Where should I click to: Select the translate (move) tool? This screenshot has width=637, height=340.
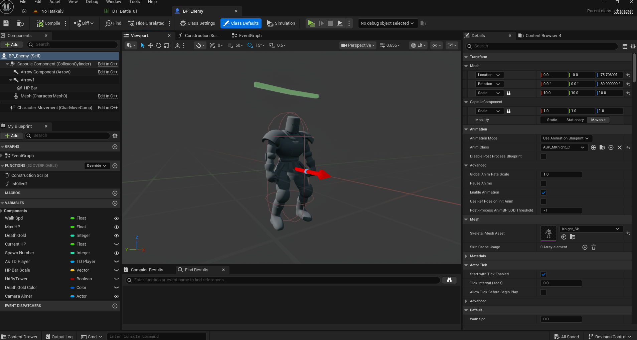point(151,45)
